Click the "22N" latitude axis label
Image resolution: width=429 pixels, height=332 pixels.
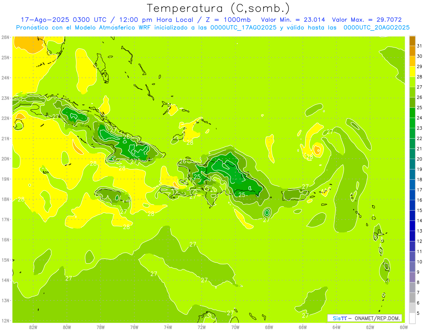pyautogui.click(x=5, y=118)
